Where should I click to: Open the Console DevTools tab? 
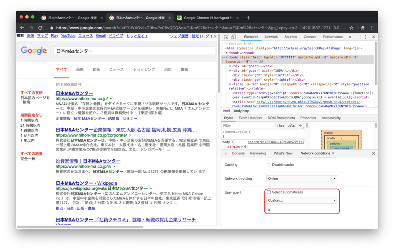coord(310,37)
